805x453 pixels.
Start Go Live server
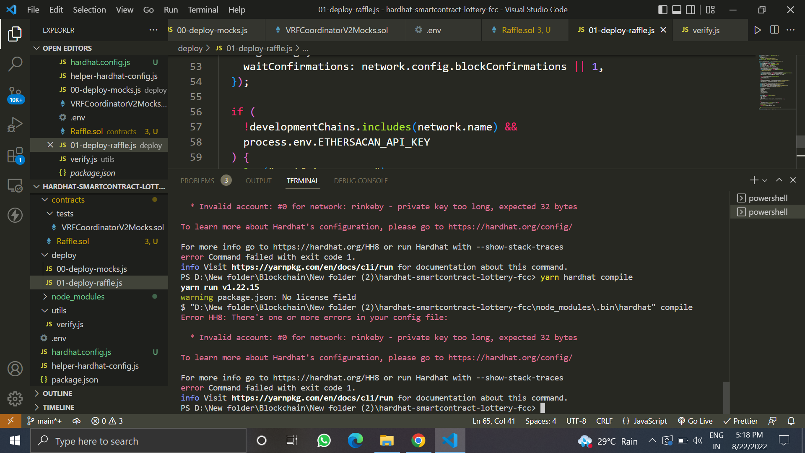tap(695, 421)
